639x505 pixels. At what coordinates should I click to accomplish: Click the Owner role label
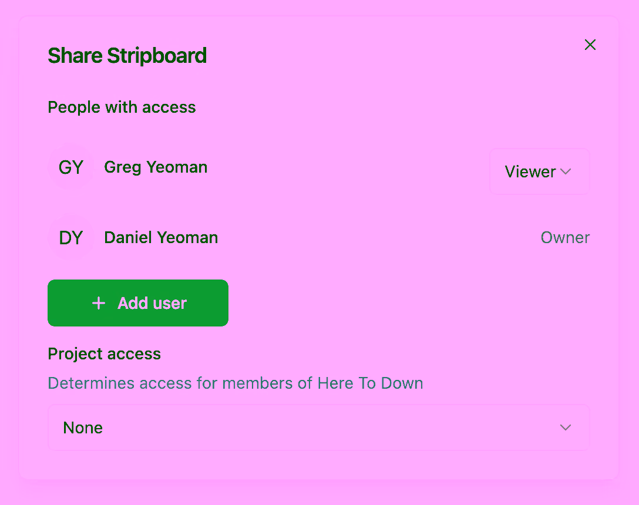coord(565,238)
